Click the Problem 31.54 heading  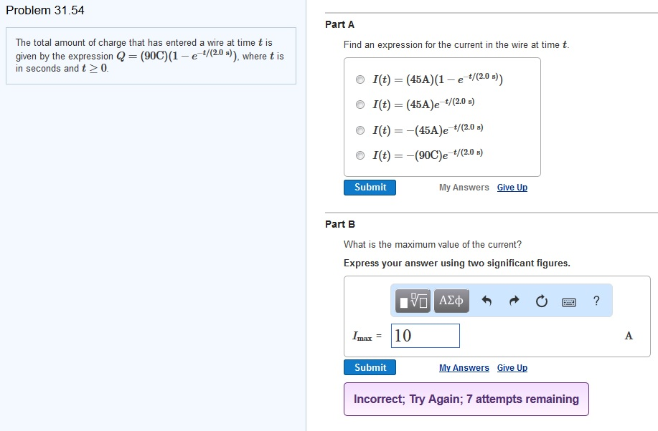pos(47,10)
